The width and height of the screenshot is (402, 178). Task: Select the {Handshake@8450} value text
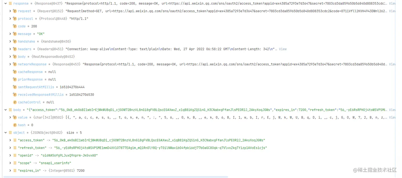coord(56,42)
